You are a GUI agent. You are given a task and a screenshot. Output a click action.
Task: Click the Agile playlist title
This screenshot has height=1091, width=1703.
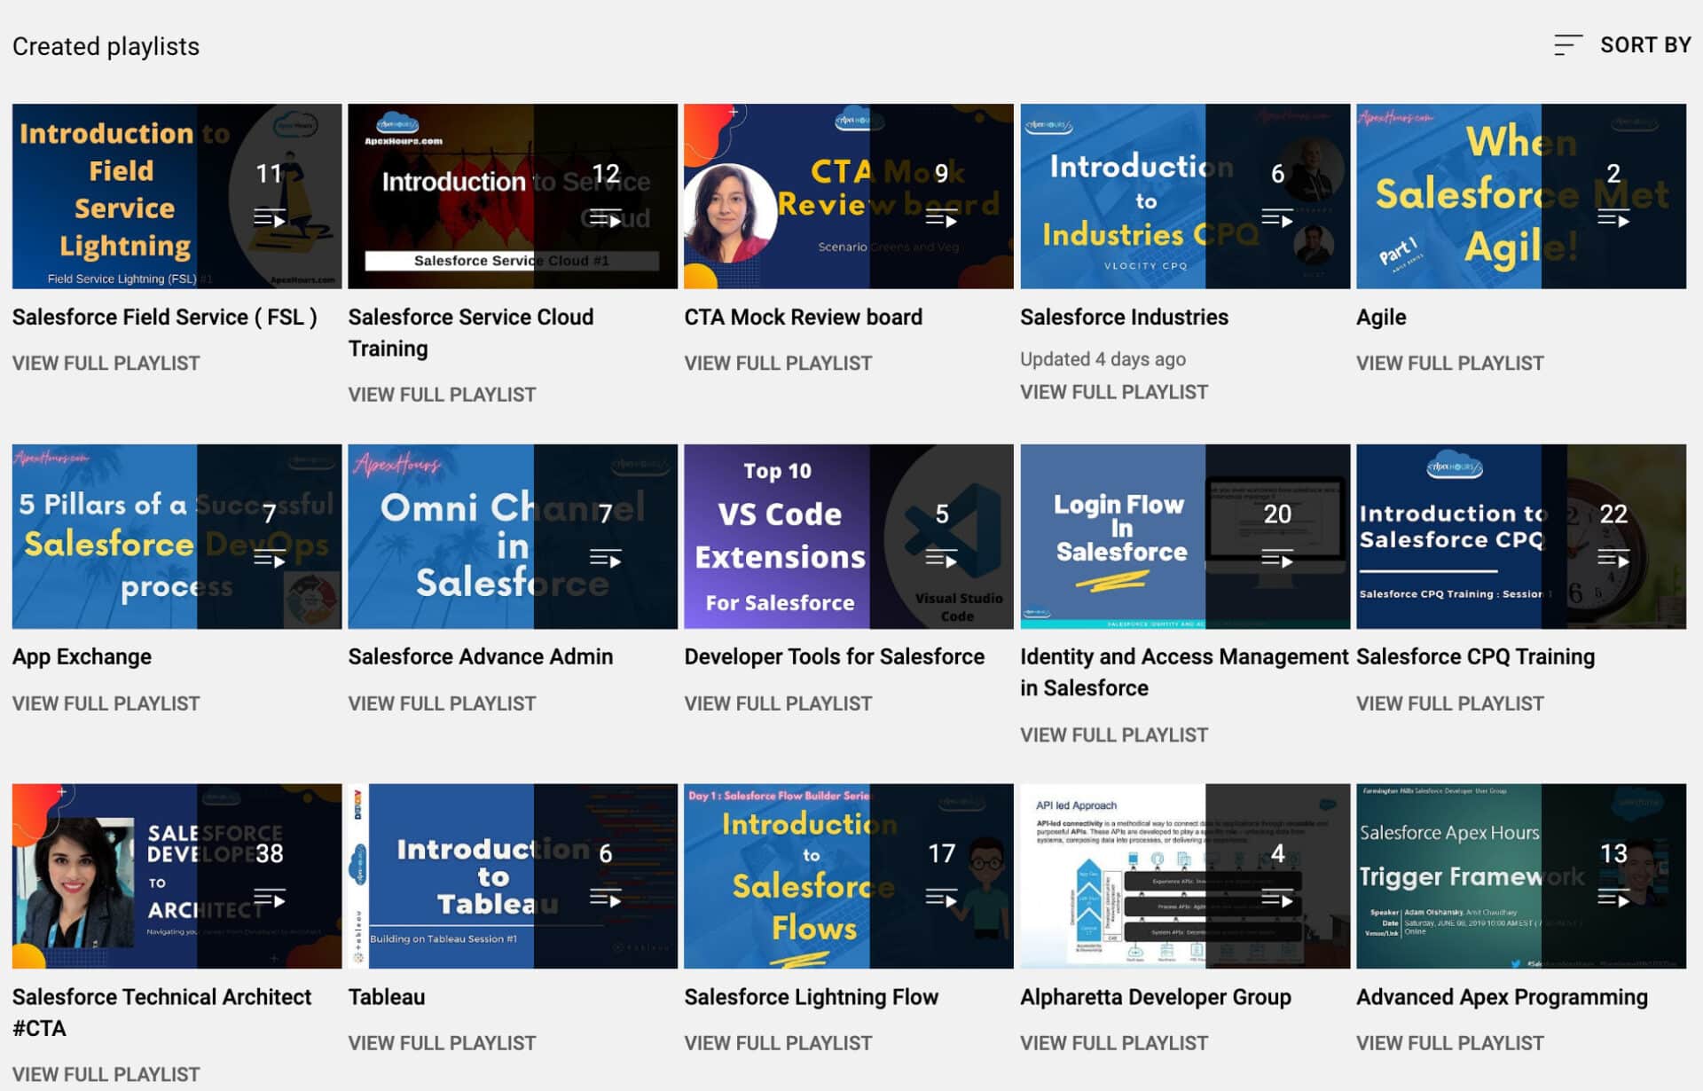coord(1380,317)
